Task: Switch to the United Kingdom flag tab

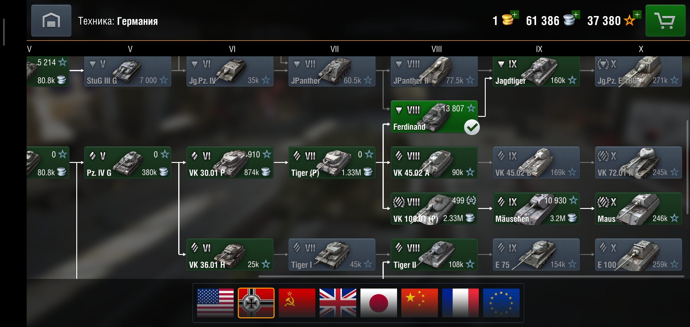Action: pos(338,303)
